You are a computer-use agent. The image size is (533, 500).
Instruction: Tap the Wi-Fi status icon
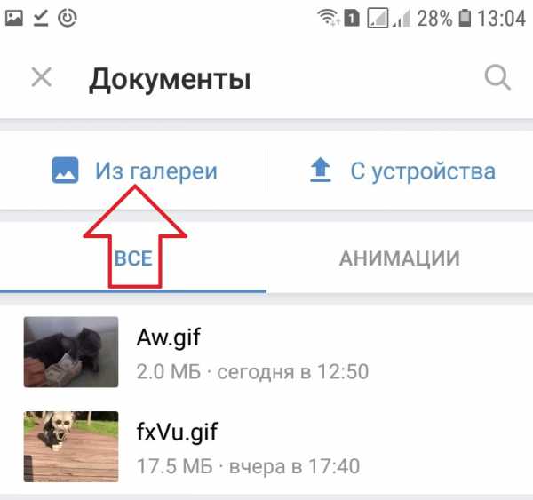coord(328,17)
